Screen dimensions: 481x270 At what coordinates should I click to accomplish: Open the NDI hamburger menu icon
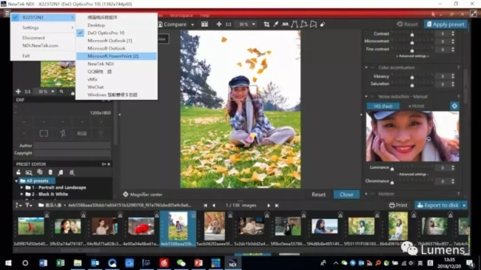click(x=7, y=13)
